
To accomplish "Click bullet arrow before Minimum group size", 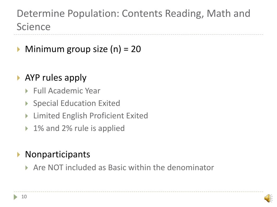I will (x=19, y=49).
